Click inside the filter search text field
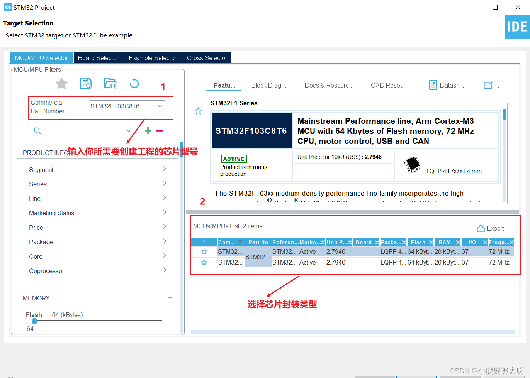530x378 pixels. click(86, 131)
